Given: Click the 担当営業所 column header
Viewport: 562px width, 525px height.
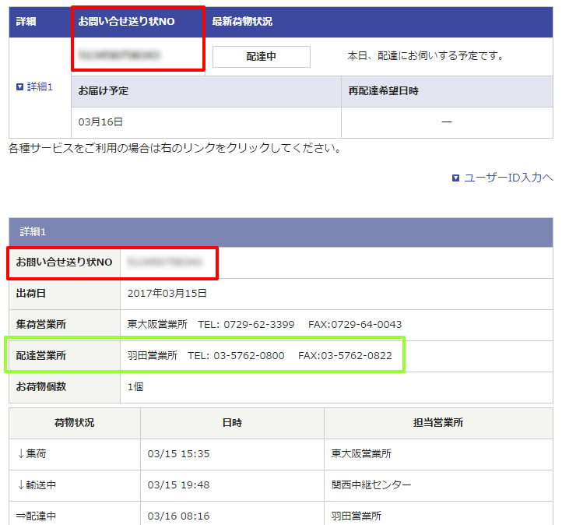Looking at the screenshot, I should pyautogui.click(x=438, y=423).
